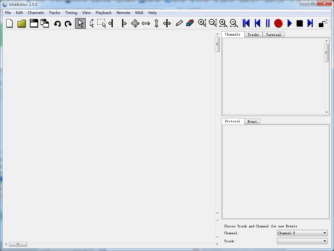Viewport: 334px width, 251px height.
Task: Save the file using the floppy icon
Action: point(34,23)
